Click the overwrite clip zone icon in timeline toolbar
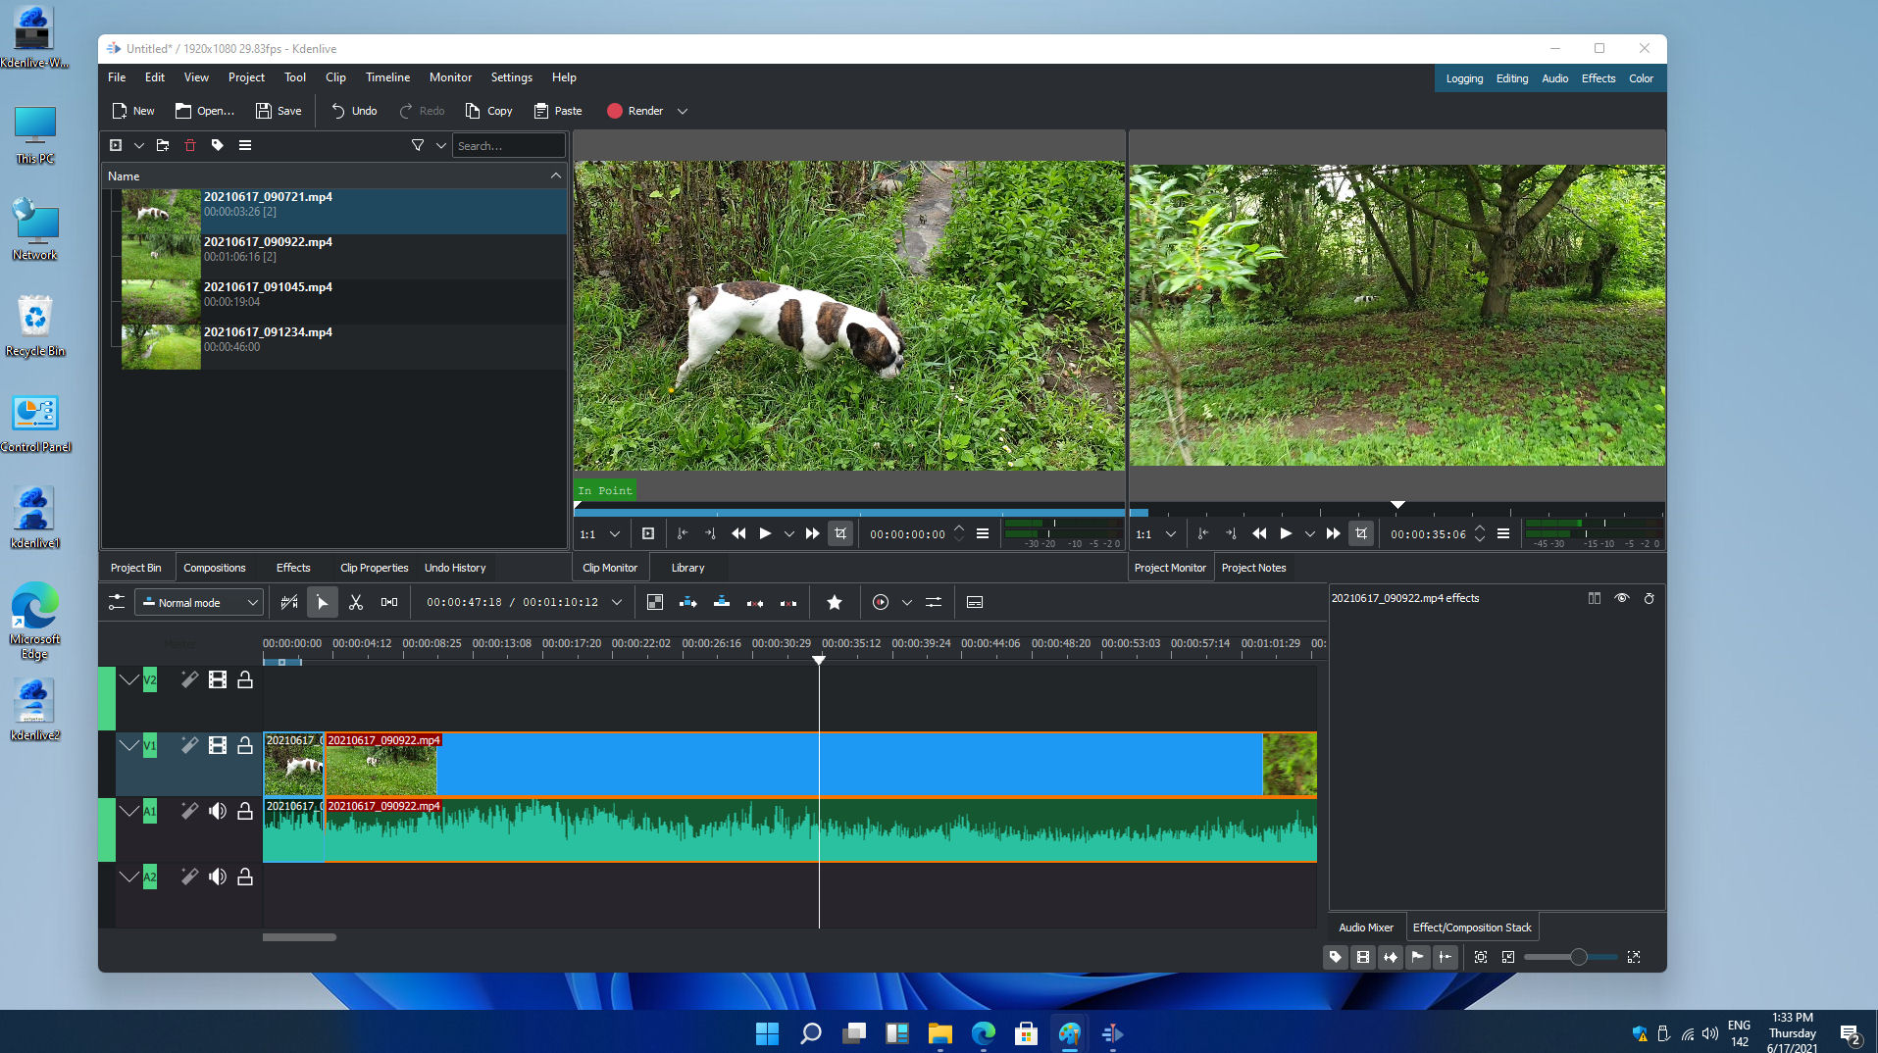1878x1053 pixels. (x=722, y=602)
